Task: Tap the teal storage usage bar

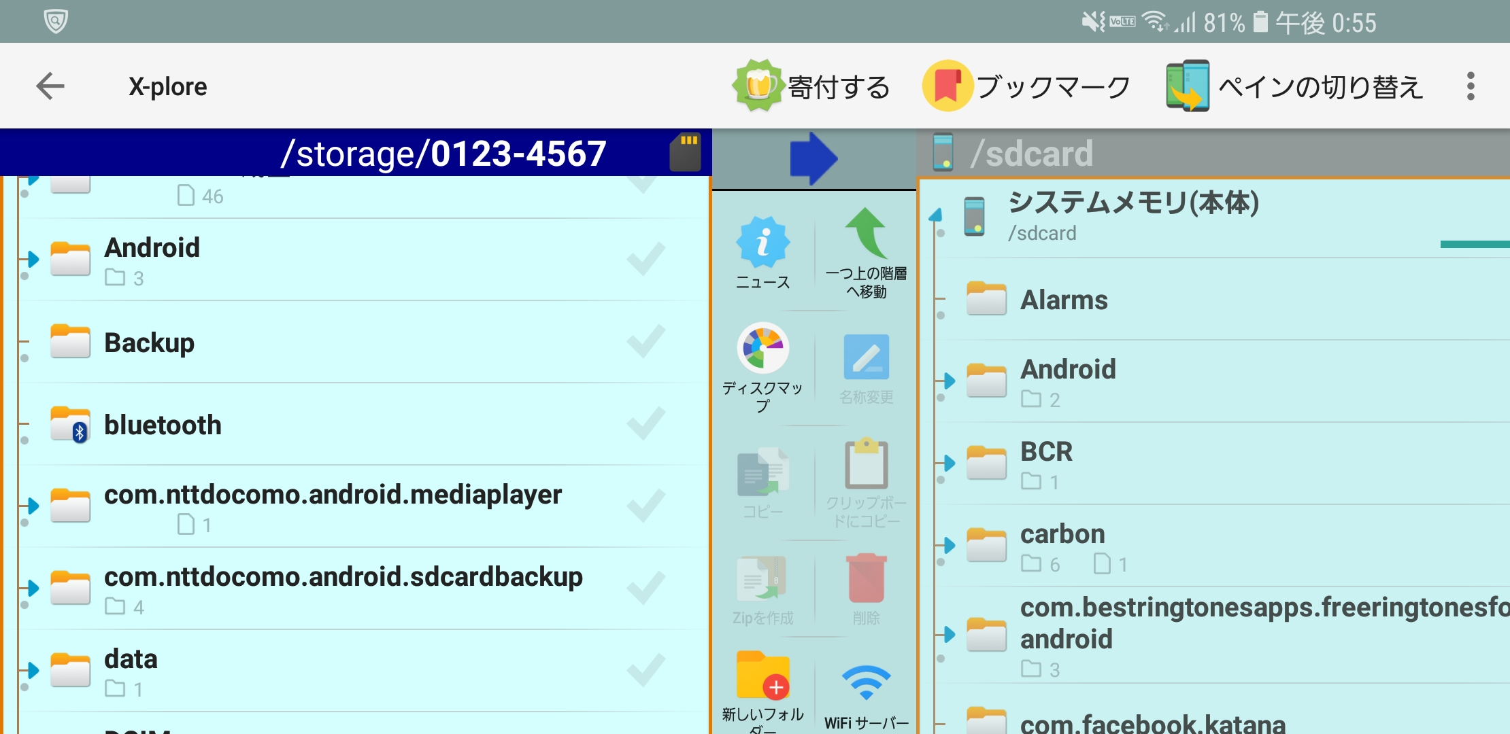Action: (x=1475, y=244)
